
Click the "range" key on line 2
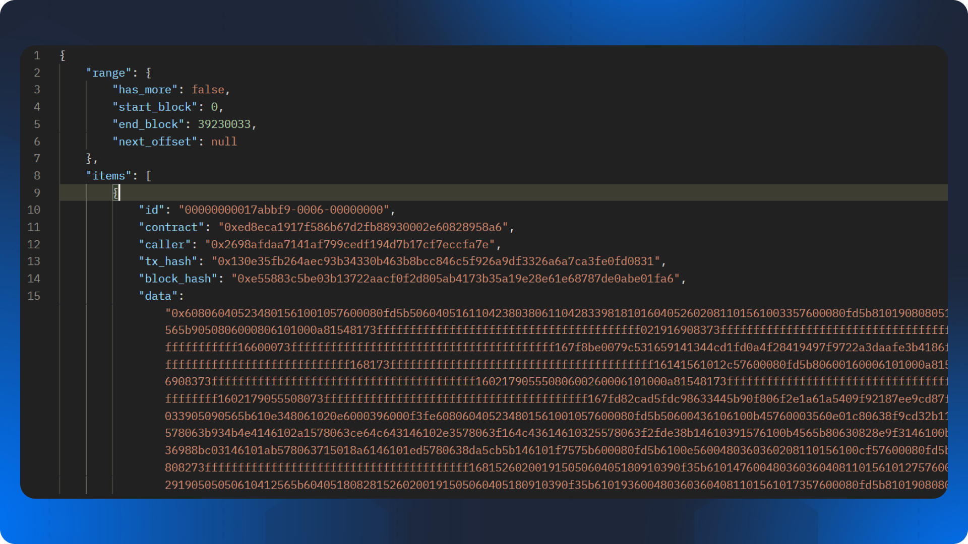tap(108, 73)
